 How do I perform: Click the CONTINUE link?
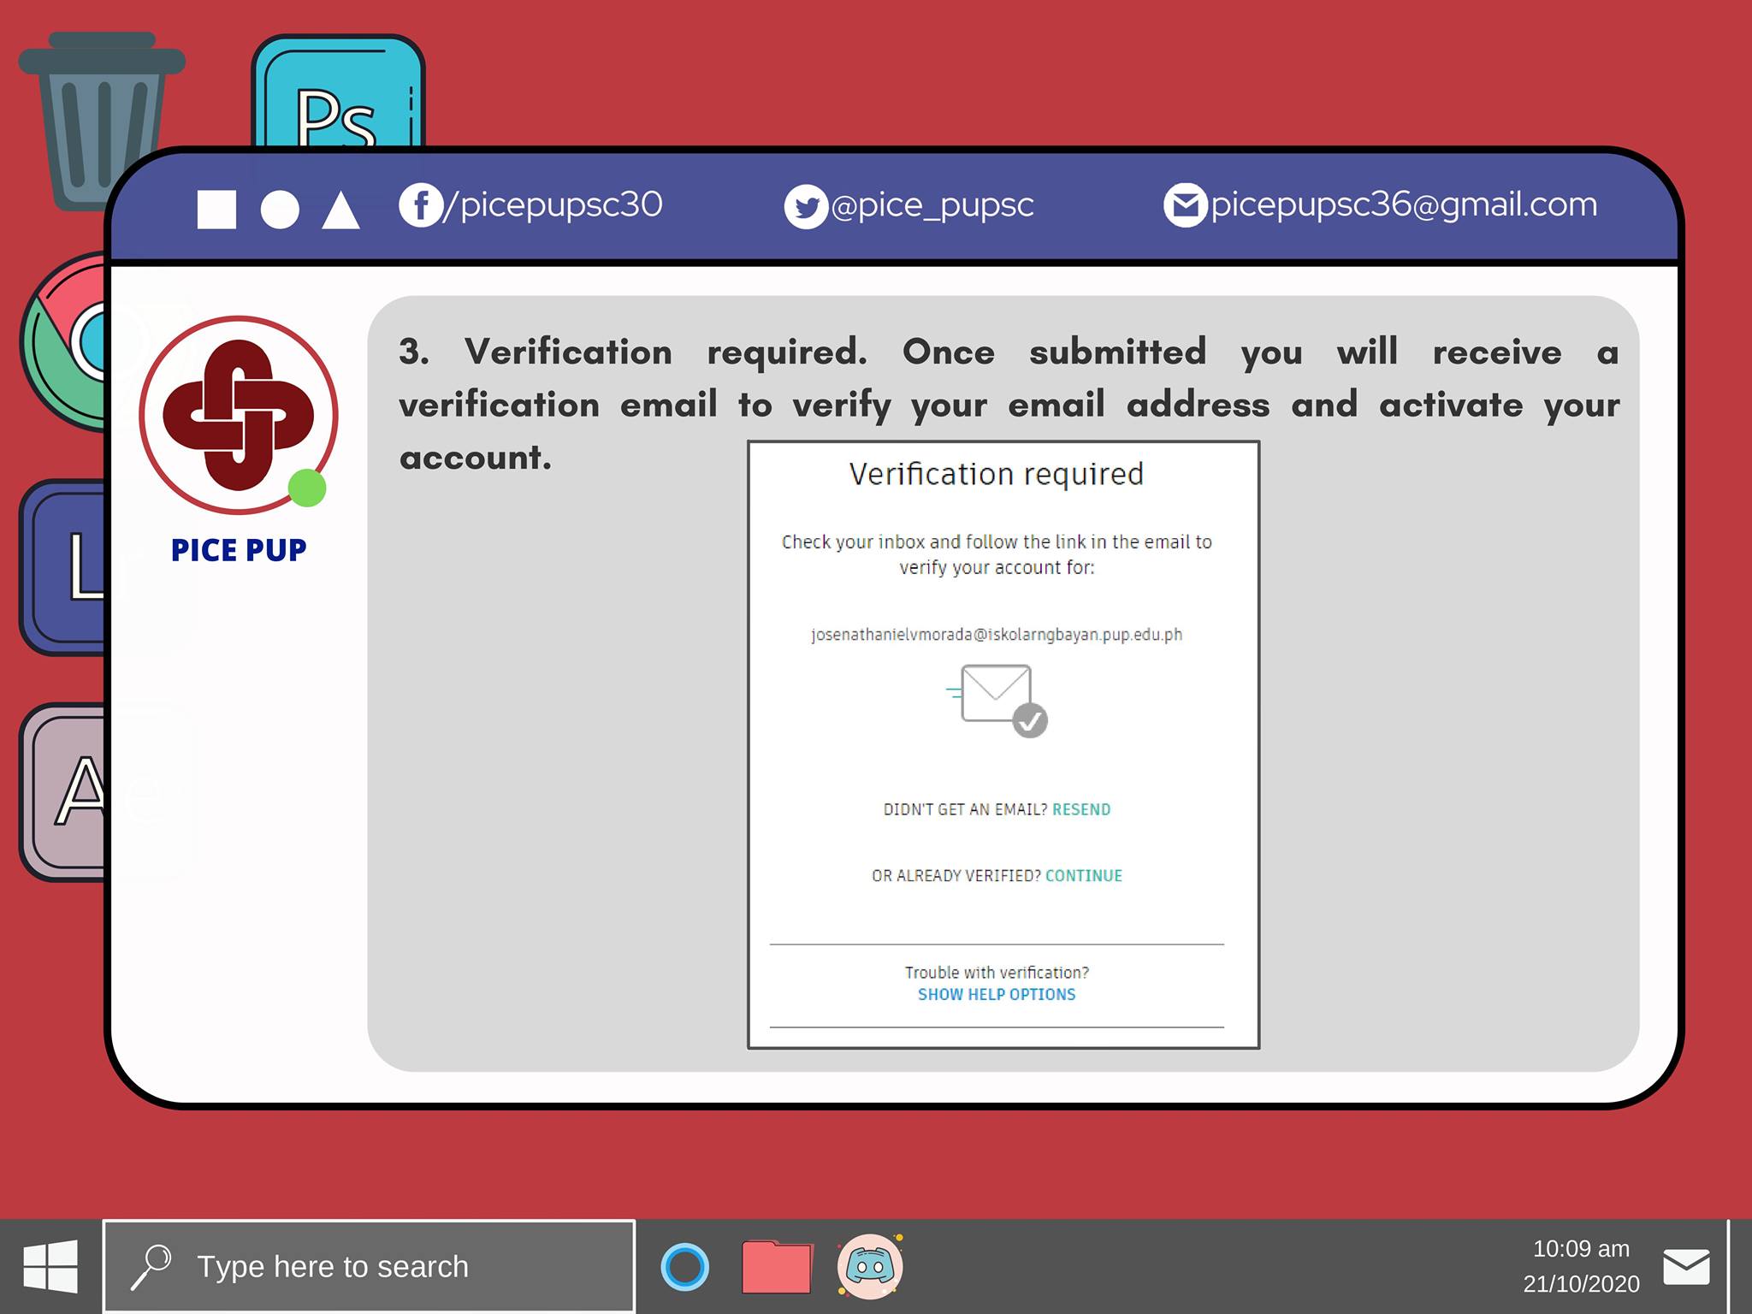pyautogui.click(x=1084, y=875)
